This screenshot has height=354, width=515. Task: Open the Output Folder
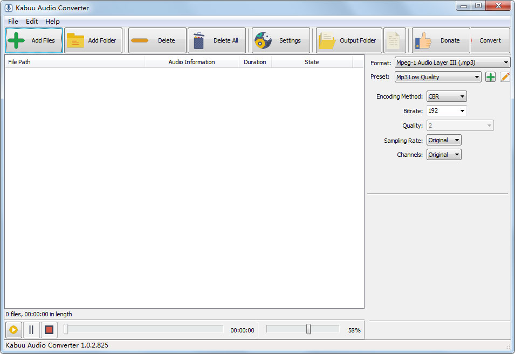[348, 40]
